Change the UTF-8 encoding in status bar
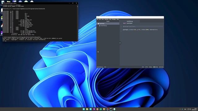198x111 pixels. point(146,67)
